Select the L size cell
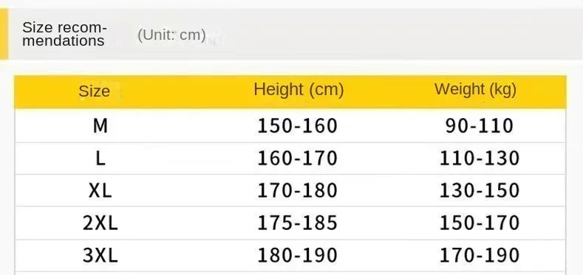The image size is (583, 275). point(100,159)
